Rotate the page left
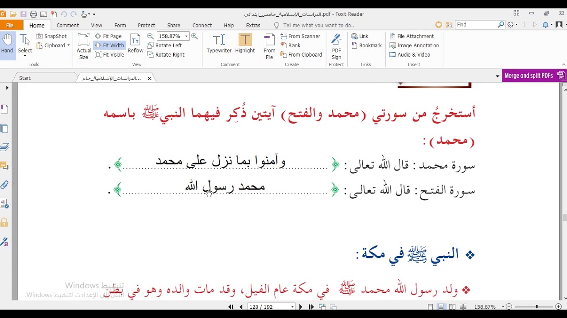This screenshot has height=318, width=567. (165, 45)
